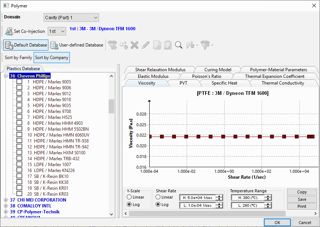Expand the 37 CHI MEI CORPORATION node
Screen dimensions: 320x227
click(x=6, y=200)
